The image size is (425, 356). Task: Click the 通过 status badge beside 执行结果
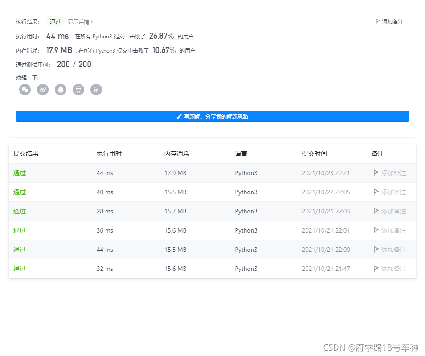pos(54,21)
